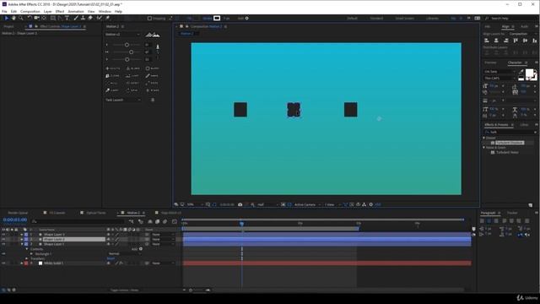Toggle the Frame Blending enable switch in timeline

click(x=158, y=221)
